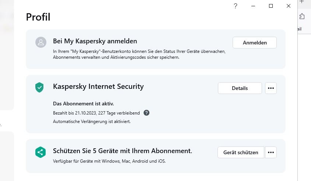Open a new tab with the plus icon
The height and width of the screenshot is (181, 311).
[302, 2]
